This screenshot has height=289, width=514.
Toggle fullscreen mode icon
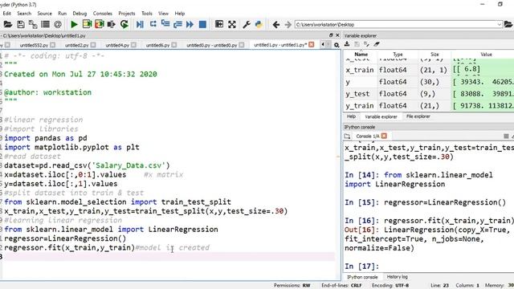pyautogui.click(x=232, y=24)
